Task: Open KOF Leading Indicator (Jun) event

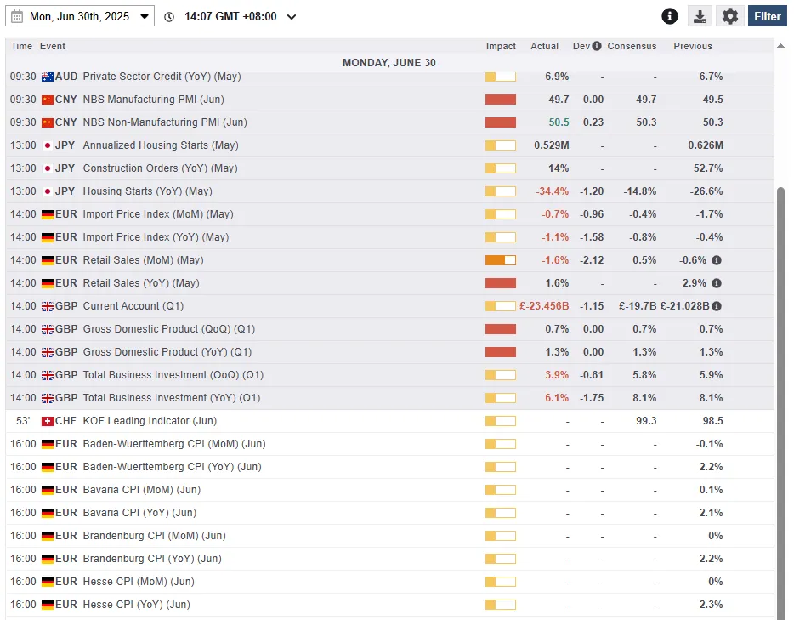Action: coord(150,421)
